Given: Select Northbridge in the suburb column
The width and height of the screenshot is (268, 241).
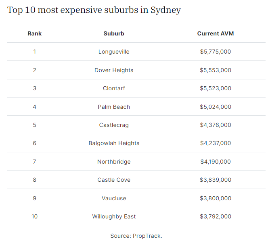Looking at the screenshot, I should point(114,162).
